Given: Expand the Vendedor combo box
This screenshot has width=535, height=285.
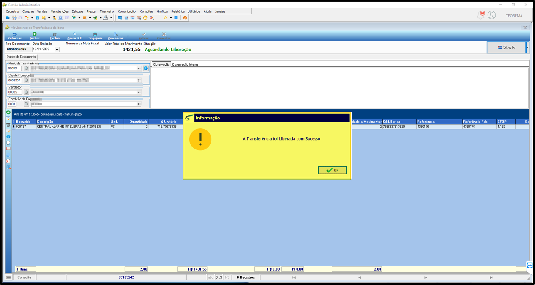Looking at the screenshot, I should pyautogui.click(x=139, y=92).
